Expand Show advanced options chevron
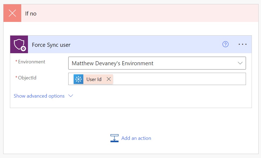This screenshot has height=158, width=261. (x=71, y=96)
